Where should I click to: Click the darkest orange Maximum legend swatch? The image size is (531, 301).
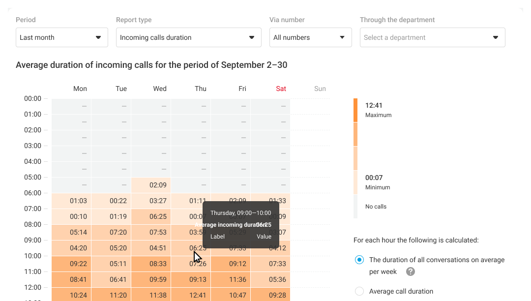tap(355, 110)
